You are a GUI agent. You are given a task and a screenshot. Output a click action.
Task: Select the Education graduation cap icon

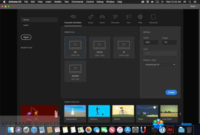pyautogui.click(x=115, y=17)
